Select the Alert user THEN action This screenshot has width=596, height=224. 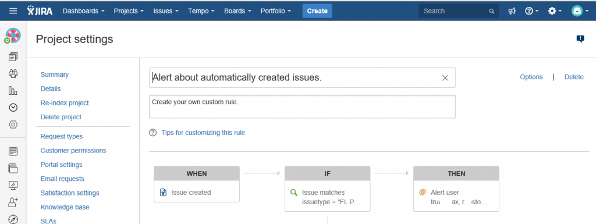click(456, 197)
